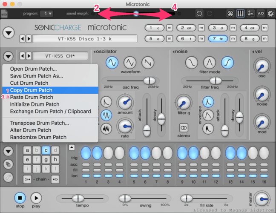Click the keyboard keys icon
The image size is (276, 213).
[241, 13]
